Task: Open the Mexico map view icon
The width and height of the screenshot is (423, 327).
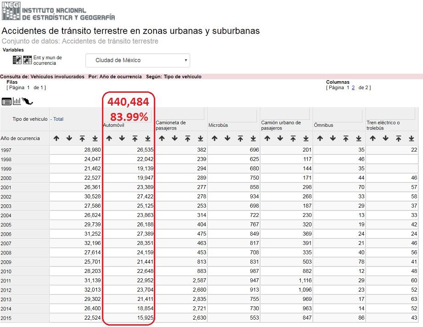Action: pos(27,101)
